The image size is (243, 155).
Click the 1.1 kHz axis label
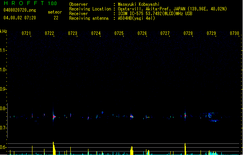coord(3,50)
